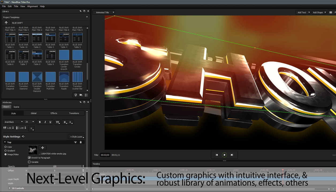This screenshot has width=336, height=192.
Task: Collapse the Top style layer section
Action: click(5, 142)
